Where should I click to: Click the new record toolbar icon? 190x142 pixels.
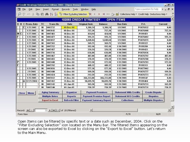pos(108,14)
